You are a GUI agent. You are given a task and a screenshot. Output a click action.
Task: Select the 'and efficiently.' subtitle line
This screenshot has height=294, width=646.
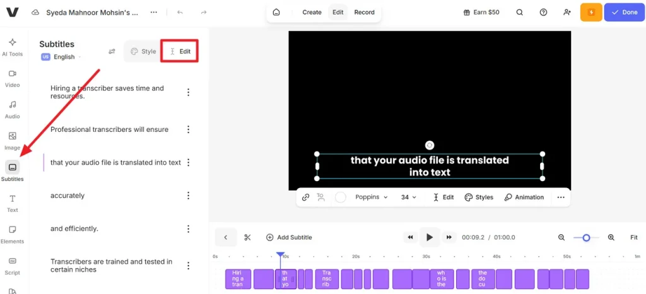click(x=74, y=228)
